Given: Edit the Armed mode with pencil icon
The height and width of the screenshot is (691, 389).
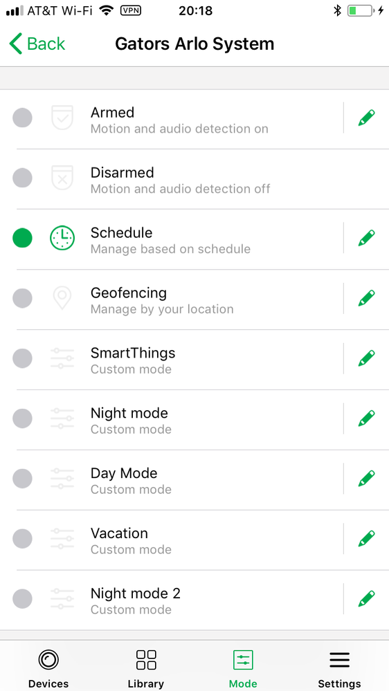Looking at the screenshot, I should click(367, 118).
